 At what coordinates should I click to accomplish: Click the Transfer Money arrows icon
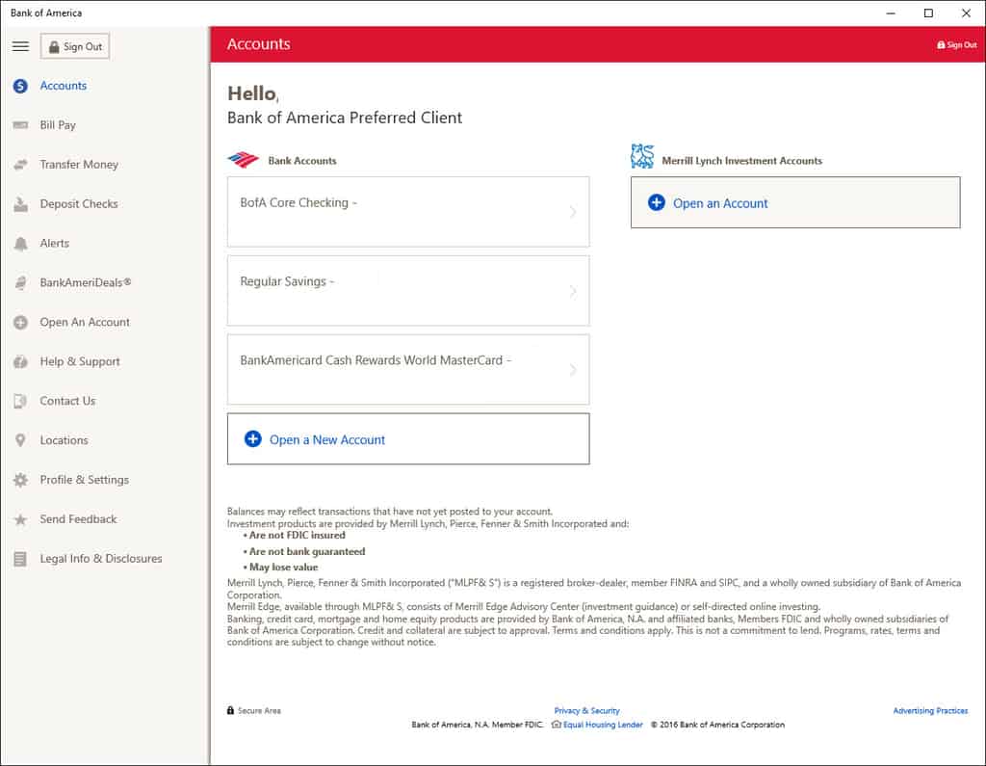coord(20,165)
